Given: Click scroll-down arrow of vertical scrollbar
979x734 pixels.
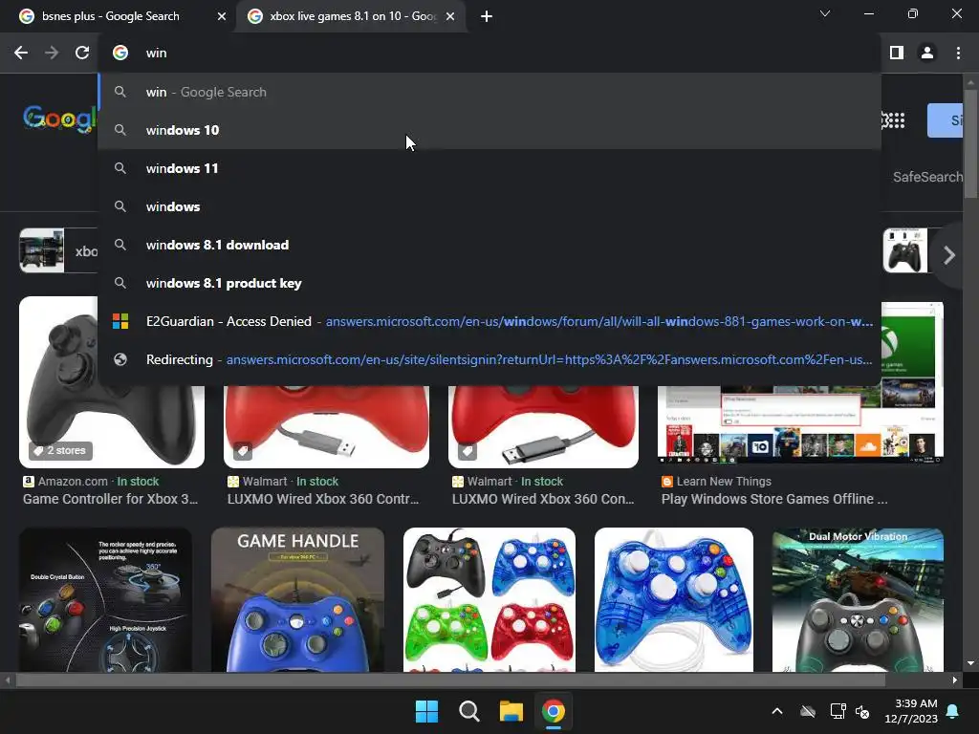Looking at the screenshot, I should click(x=970, y=663).
